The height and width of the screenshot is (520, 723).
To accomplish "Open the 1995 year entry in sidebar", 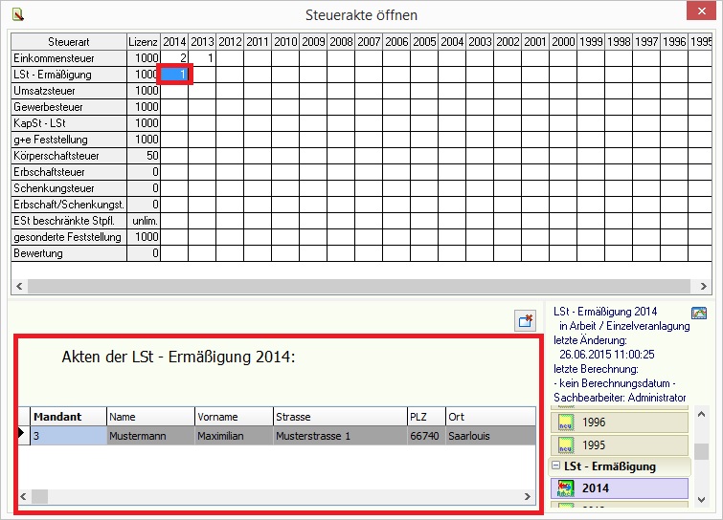I will pos(619,444).
